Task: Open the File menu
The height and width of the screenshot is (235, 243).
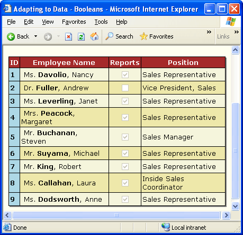Action: pyautogui.click(x=11, y=22)
